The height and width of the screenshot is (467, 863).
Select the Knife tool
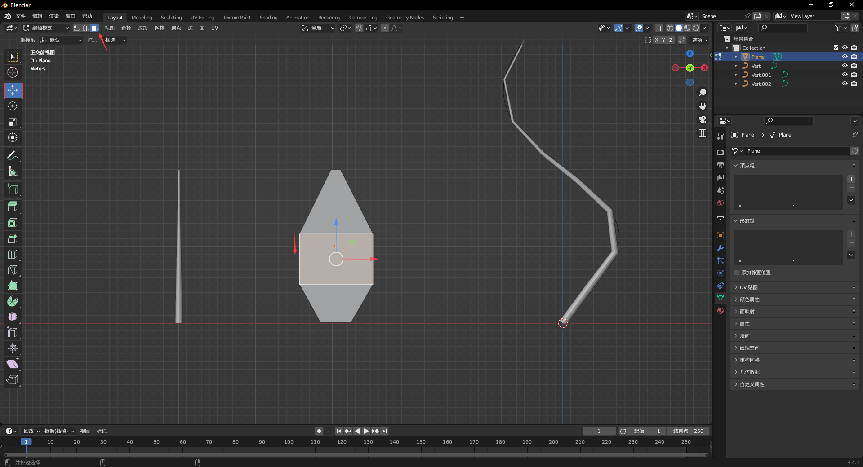point(13,270)
